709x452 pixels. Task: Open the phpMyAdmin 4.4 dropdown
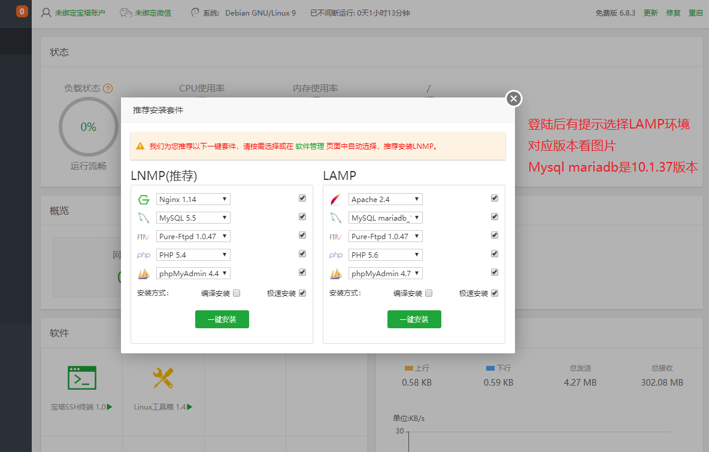point(193,273)
